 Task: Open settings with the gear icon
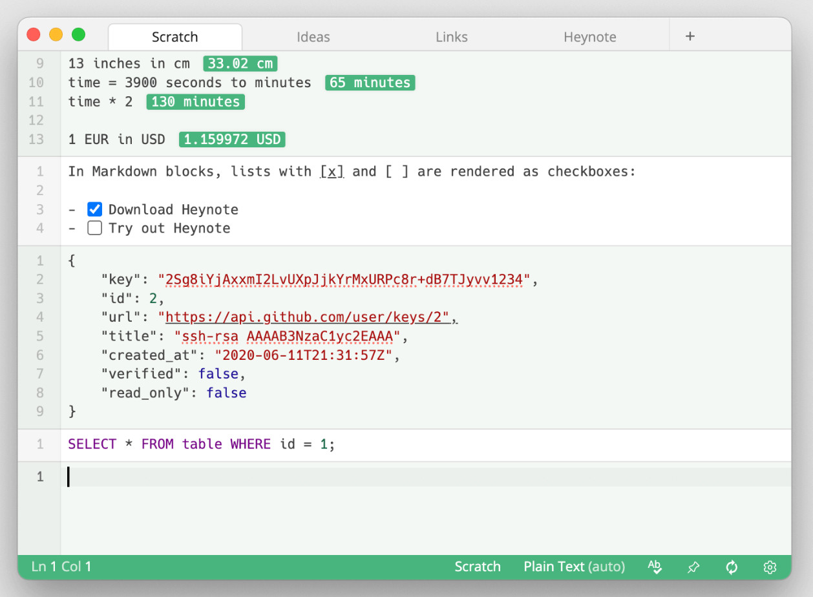(x=770, y=567)
